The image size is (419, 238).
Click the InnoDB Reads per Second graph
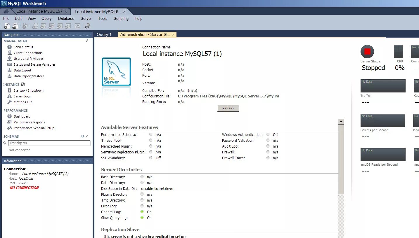pos(383,155)
